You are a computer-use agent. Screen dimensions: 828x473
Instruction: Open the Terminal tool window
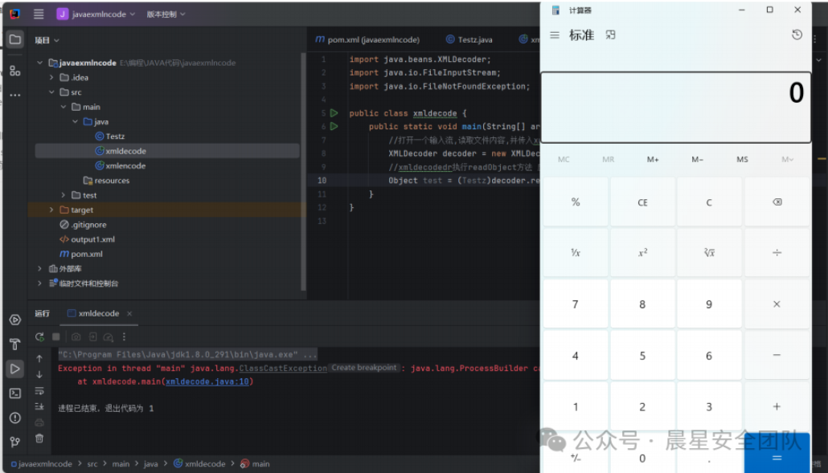tap(14, 393)
